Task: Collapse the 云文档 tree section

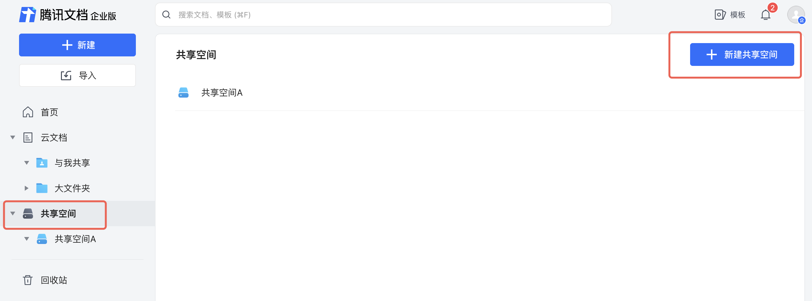Action: click(x=13, y=138)
